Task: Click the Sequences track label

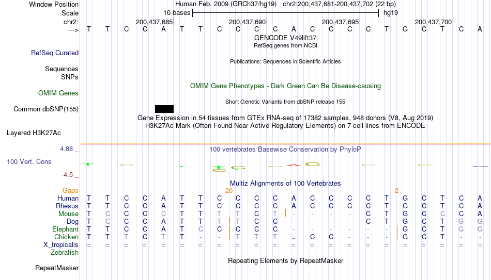Action: (62, 69)
